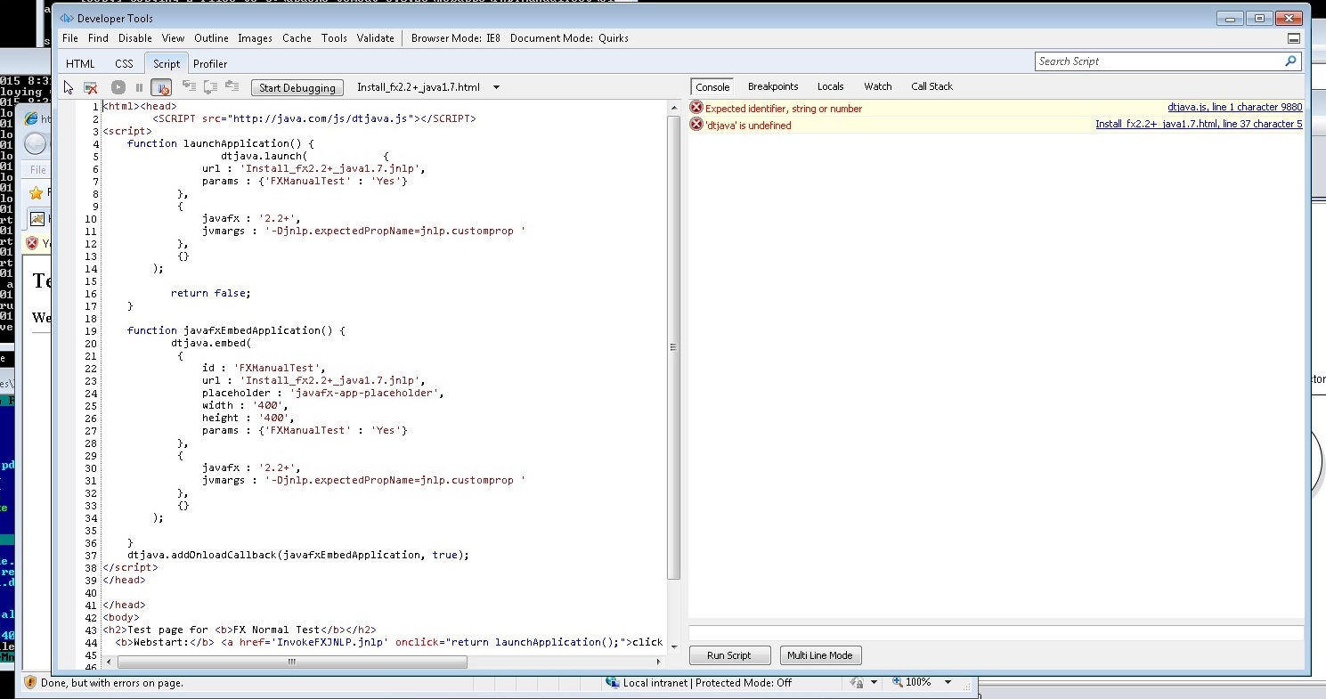
Task: Click the Break All pause icon
Action: coord(139,87)
